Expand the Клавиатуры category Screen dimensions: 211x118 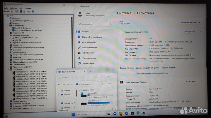(x=8, y=45)
